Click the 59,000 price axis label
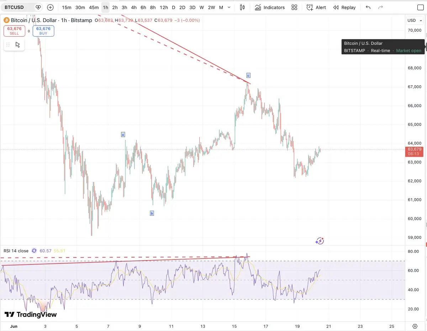Viewport: 427px width, 331px height. (415, 237)
